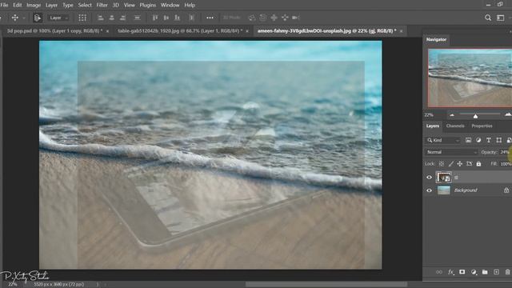Click the Navigator zoom out icon

[x=452, y=115]
